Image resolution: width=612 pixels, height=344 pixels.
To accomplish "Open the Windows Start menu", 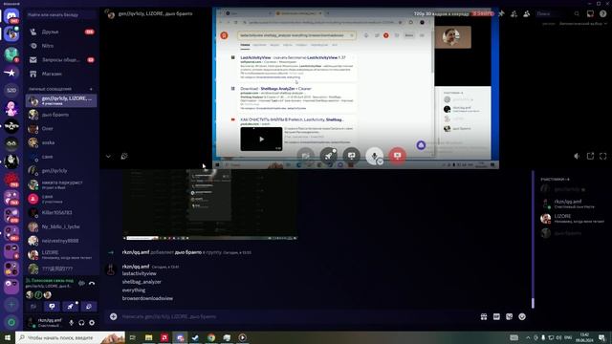I will tap(7, 337).
